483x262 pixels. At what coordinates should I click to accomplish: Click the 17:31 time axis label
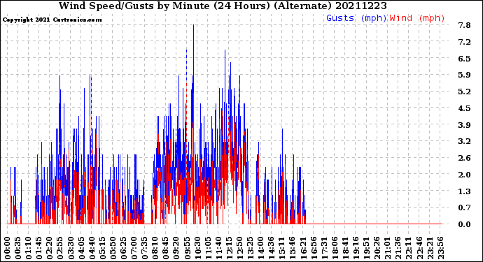[x=324, y=248]
